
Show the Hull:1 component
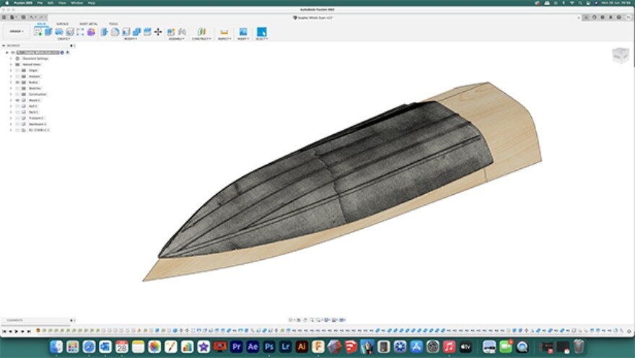click(x=17, y=106)
